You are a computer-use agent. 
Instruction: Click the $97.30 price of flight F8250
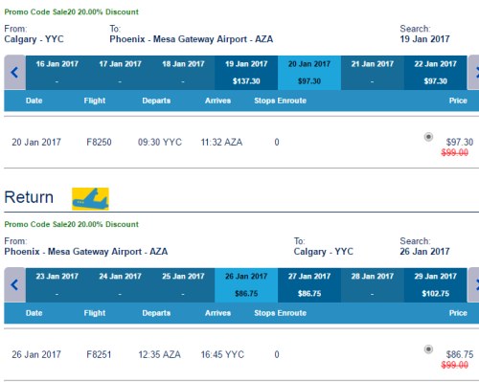click(x=460, y=142)
